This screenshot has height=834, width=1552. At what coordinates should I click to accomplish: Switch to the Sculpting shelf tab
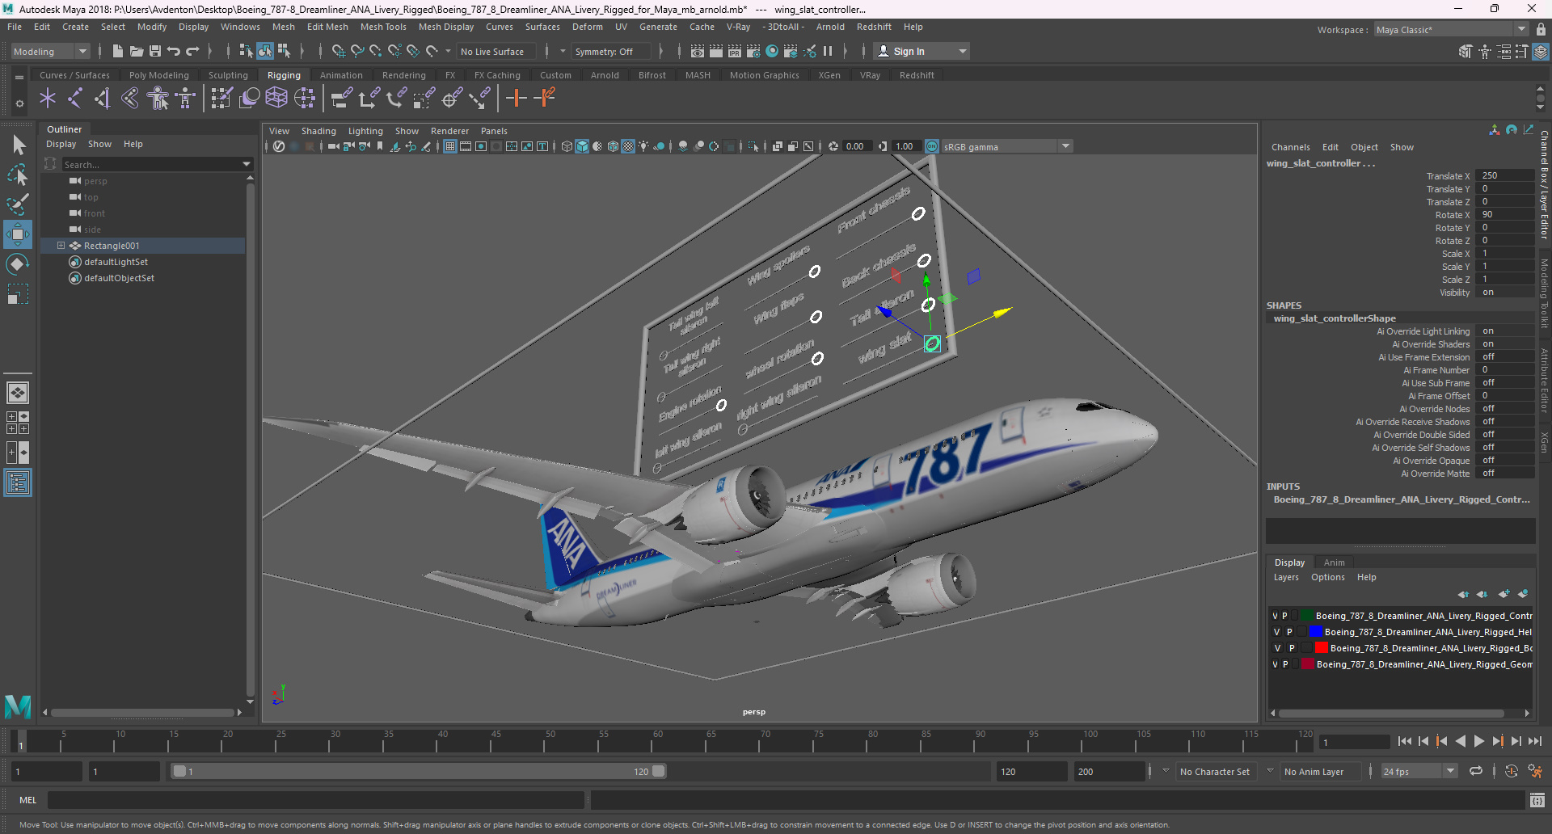point(228,75)
